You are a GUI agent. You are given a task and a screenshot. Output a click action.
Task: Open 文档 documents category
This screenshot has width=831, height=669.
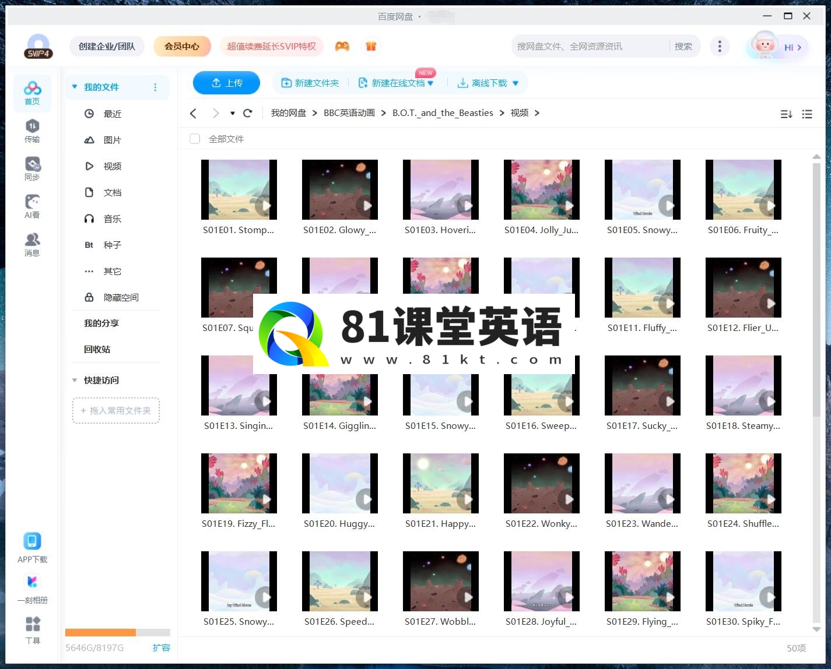pos(113,192)
